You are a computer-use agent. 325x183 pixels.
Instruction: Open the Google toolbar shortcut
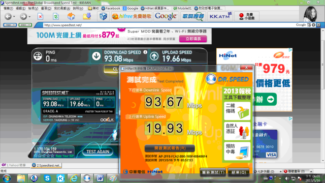pyautogui.click(x=166, y=16)
